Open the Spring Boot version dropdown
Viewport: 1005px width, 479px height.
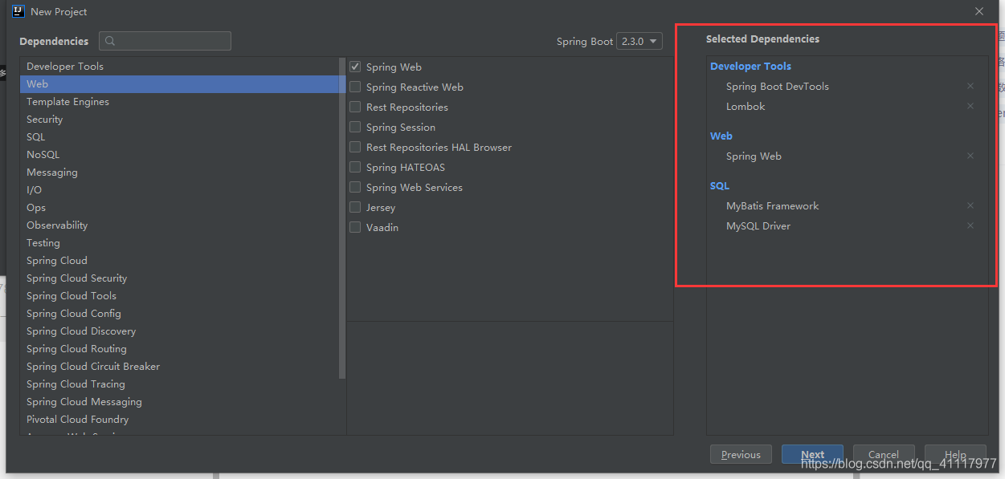pos(639,41)
